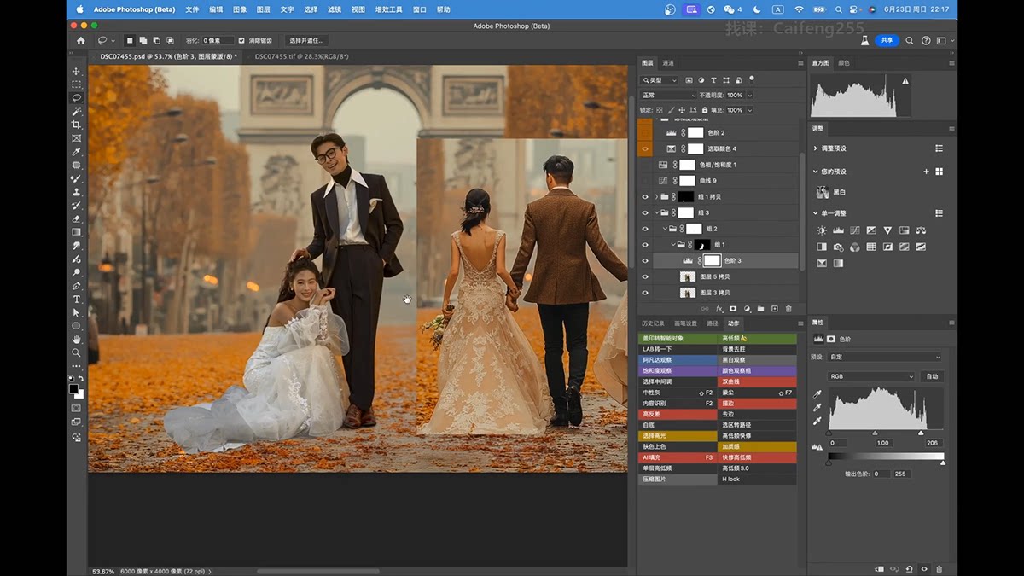Click the 选择并遮住 button
Viewport: 1024px width, 576px height.
point(305,40)
